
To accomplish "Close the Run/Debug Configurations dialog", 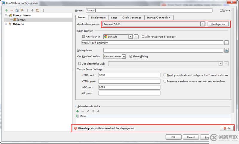I will [232, 2].
